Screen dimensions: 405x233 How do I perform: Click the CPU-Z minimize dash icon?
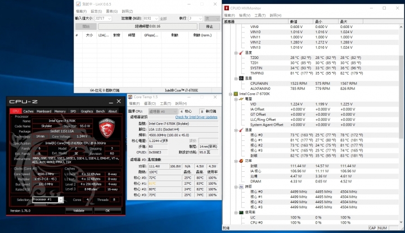111,102
